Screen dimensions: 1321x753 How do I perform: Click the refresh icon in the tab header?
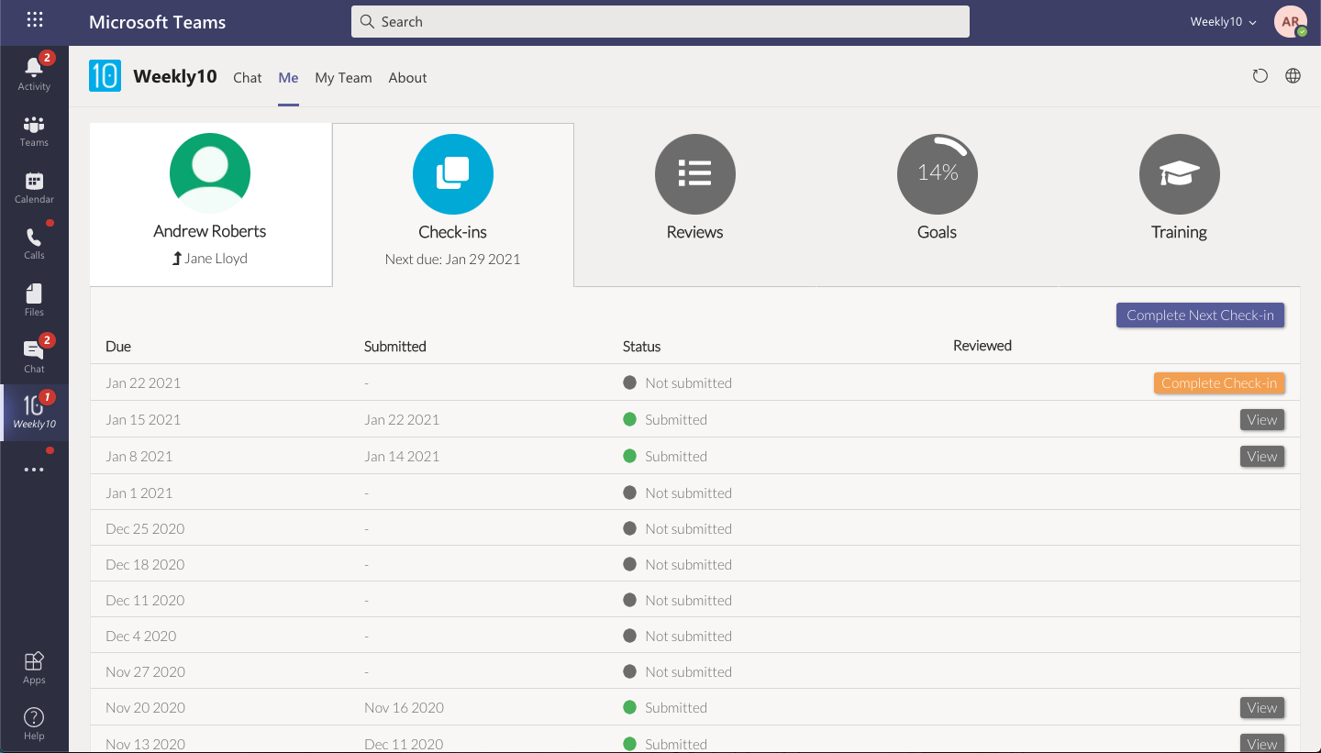[x=1260, y=76]
